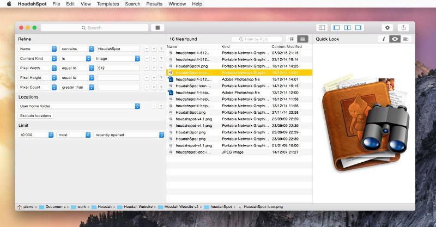Show text content preview in Quick Look
The width and height of the screenshot is (436, 227).
click(x=406, y=39)
